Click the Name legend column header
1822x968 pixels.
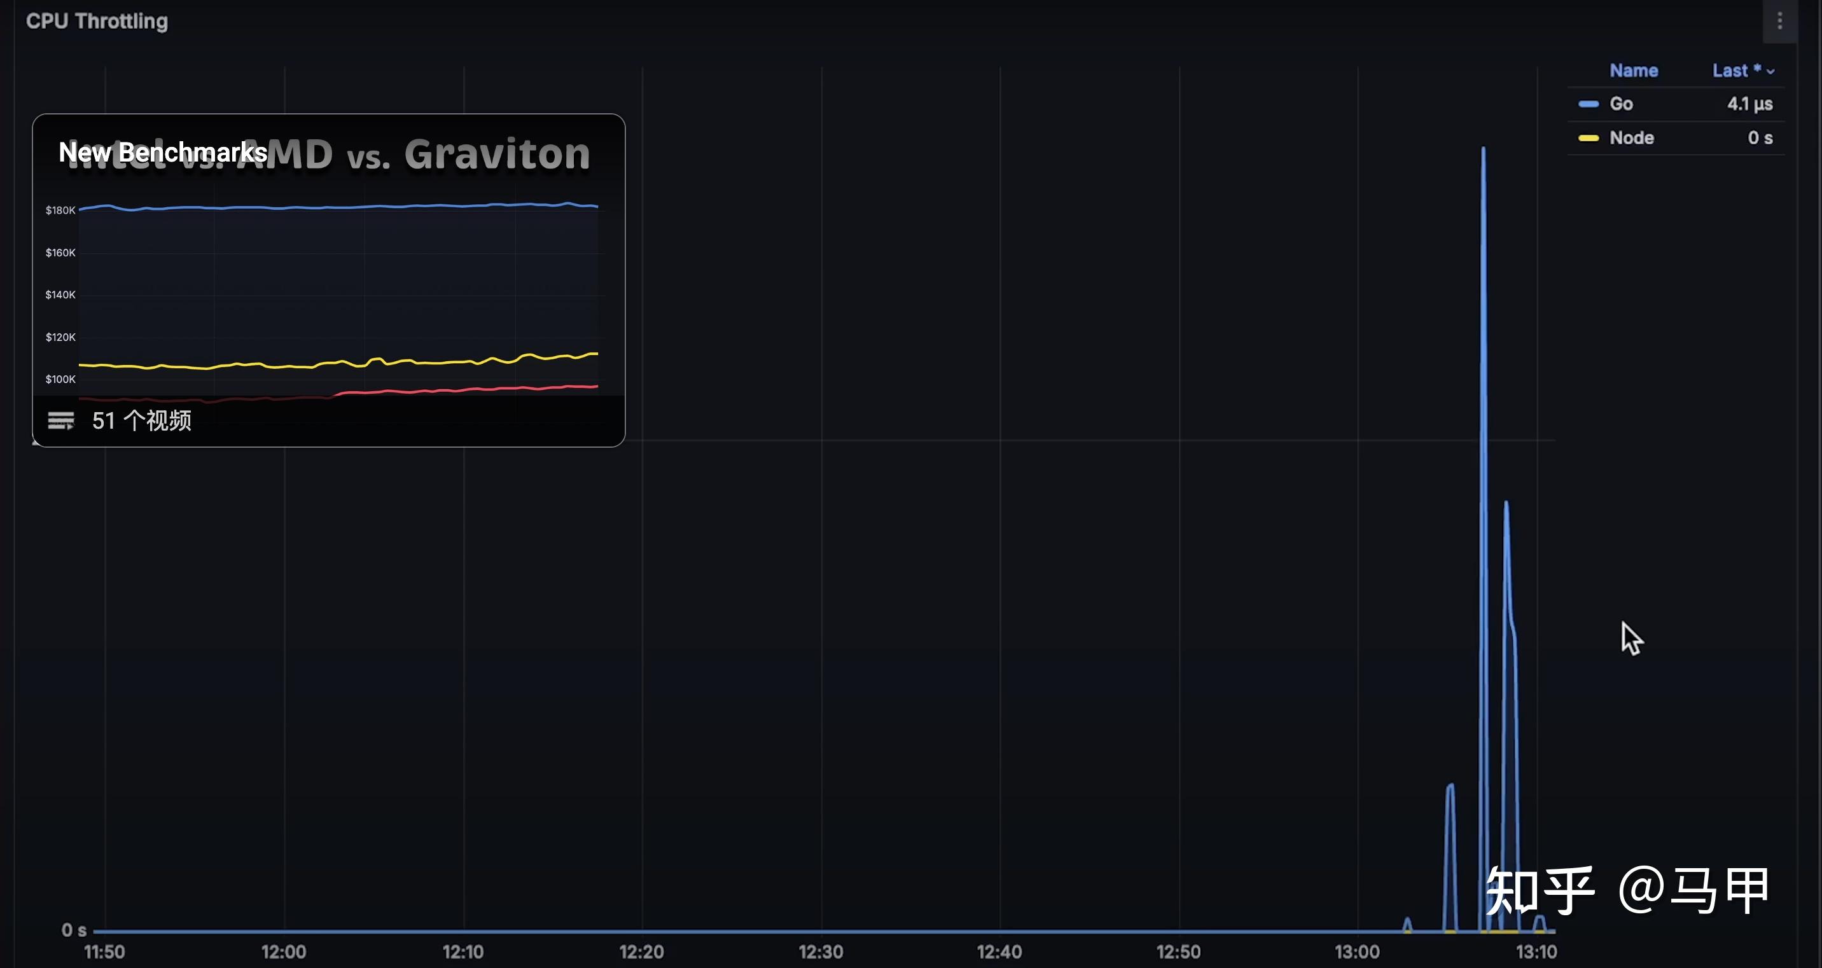tap(1633, 71)
